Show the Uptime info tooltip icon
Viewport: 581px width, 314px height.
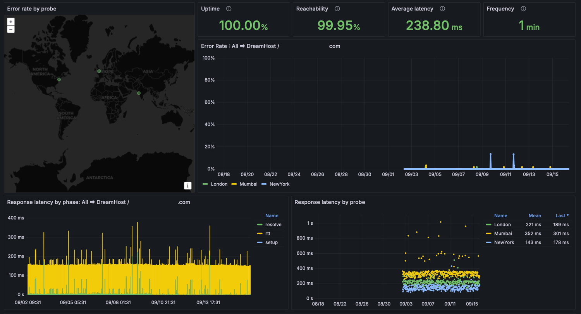click(229, 9)
